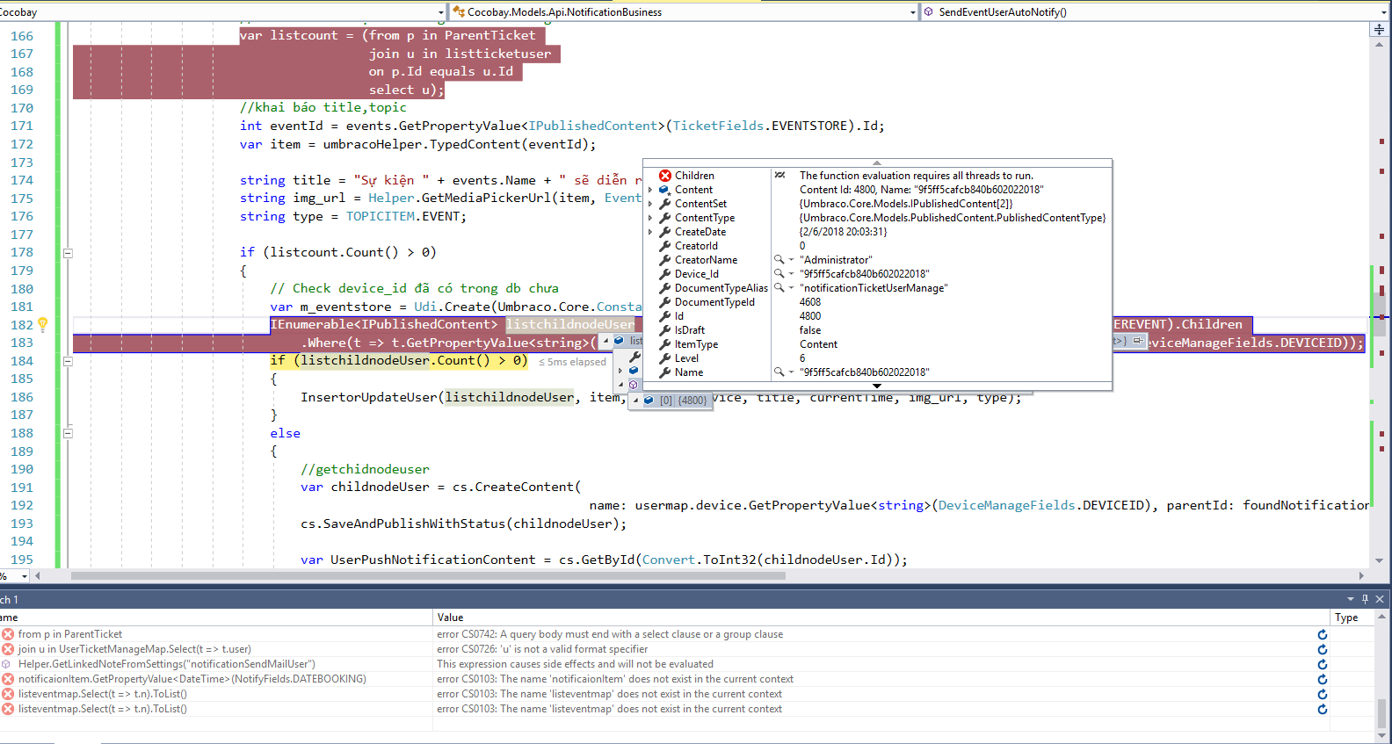
Task: Click refresh icon for notificaionItem.GetPropertyValue row
Action: (x=1322, y=679)
